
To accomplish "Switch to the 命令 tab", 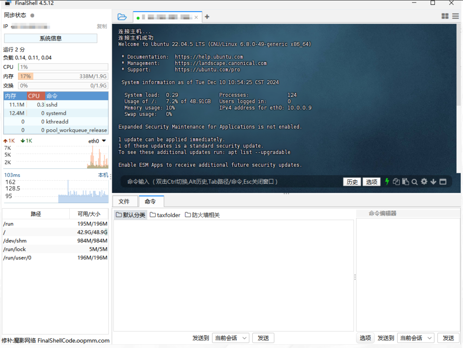I will pyautogui.click(x=151, y=201).
